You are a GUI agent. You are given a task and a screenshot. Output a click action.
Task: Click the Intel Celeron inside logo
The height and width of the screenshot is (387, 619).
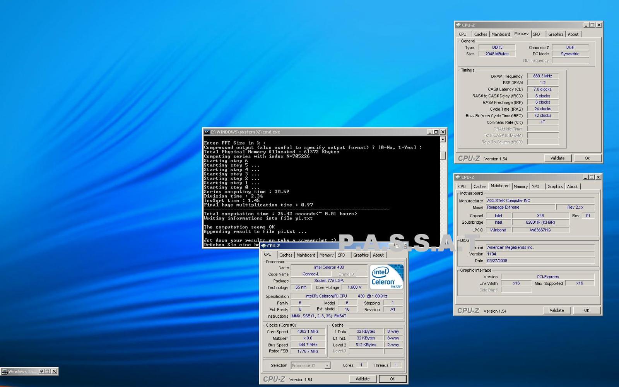click(386, 277)
